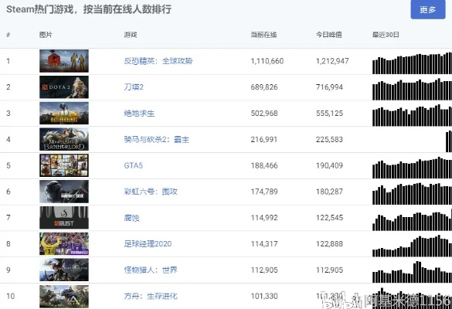Select the peak value 716,994
The height and width of the screenshot is (309, 452).
point(329,87)
